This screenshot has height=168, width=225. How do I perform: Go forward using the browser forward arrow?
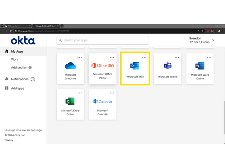click(x=6, y=31)
